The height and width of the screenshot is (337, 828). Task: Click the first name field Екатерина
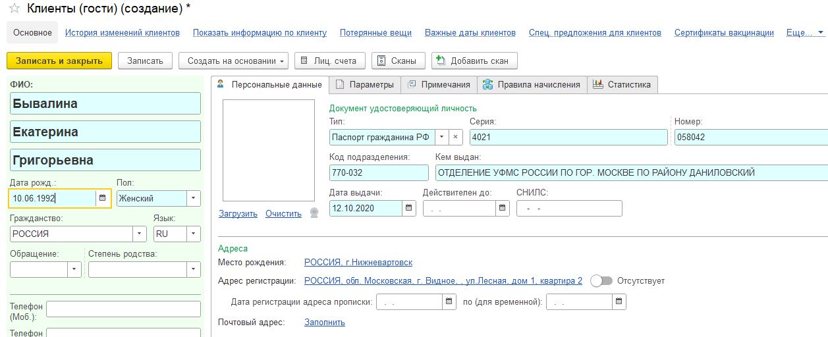[105, 132]
